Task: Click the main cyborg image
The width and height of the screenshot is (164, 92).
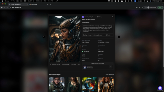Action: point(65,39)
